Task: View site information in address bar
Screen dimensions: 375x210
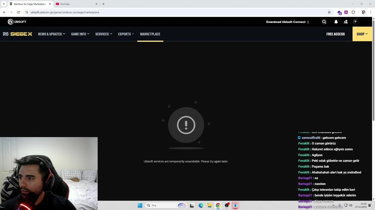Action: pyautogui.click(x=27, y=12)
